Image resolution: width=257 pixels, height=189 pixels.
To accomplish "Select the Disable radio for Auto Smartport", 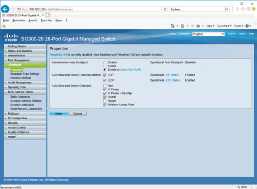I will coord(105,62).
